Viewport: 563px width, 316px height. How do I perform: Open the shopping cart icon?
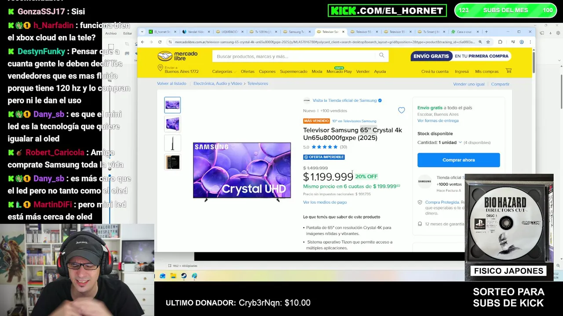(508, 71)
